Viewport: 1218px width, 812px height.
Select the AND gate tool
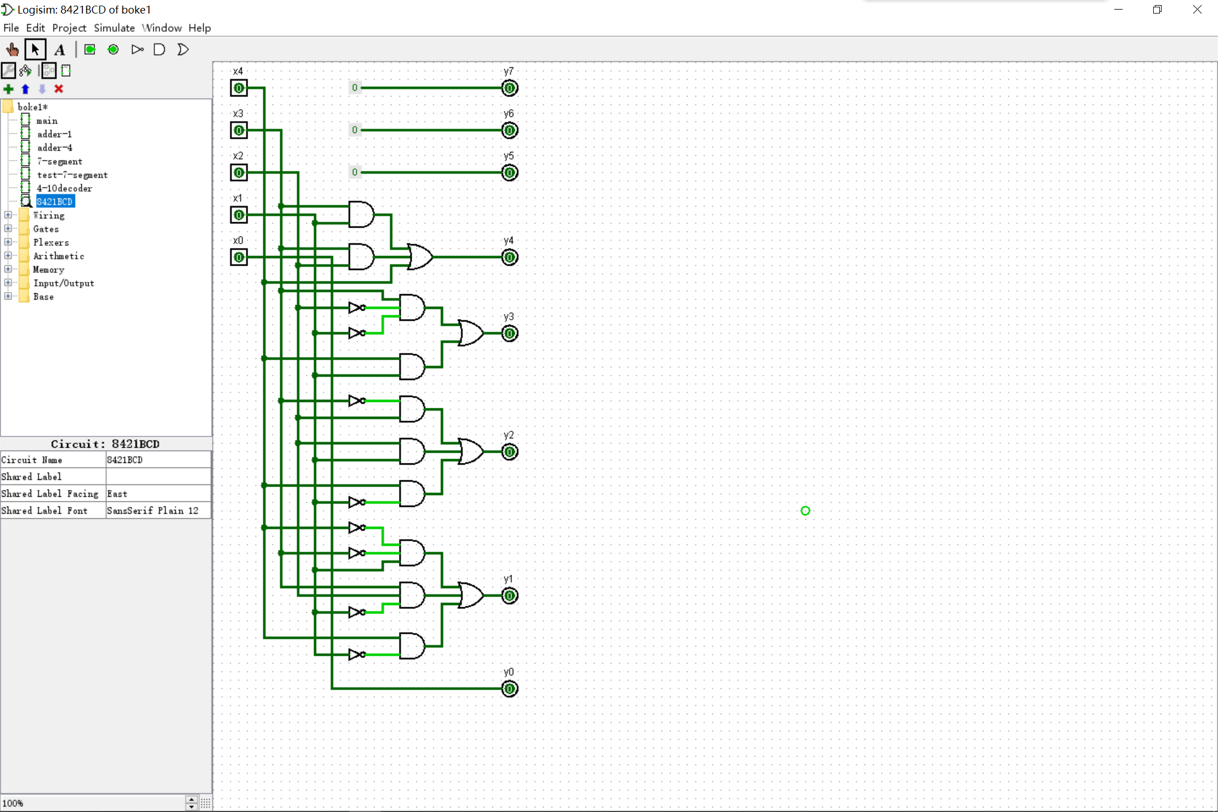pos(160,50)
